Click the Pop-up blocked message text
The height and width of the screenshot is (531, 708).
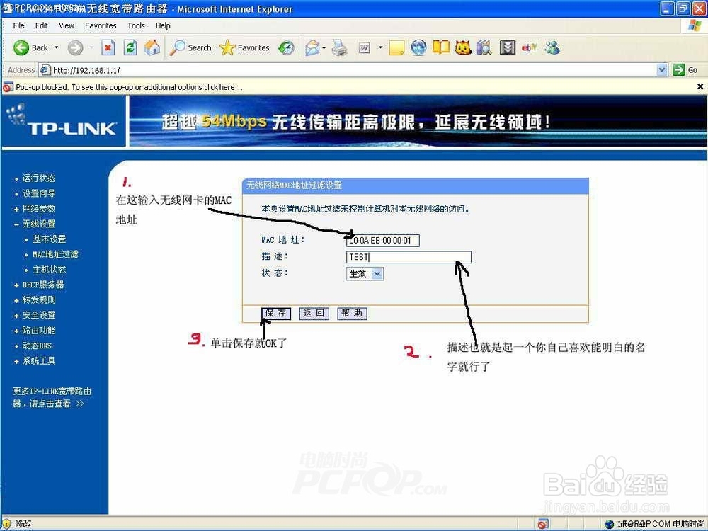pyautogui.click(x=129, y=86)
